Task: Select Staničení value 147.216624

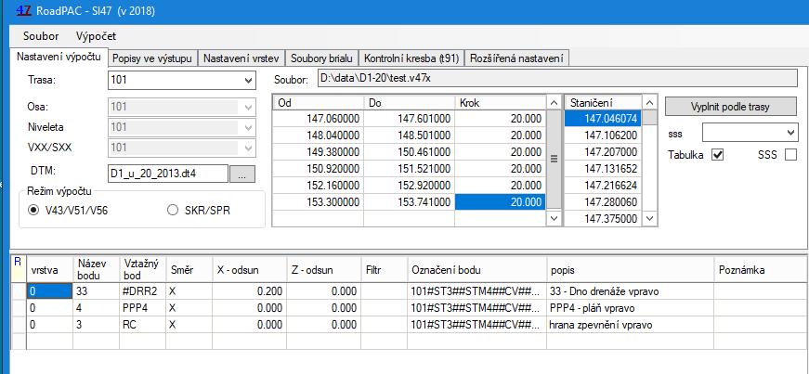Action: click(x=603, y=185)
